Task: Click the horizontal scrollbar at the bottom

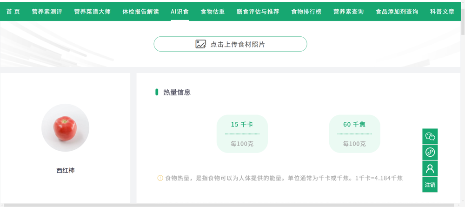Action: 223,205
